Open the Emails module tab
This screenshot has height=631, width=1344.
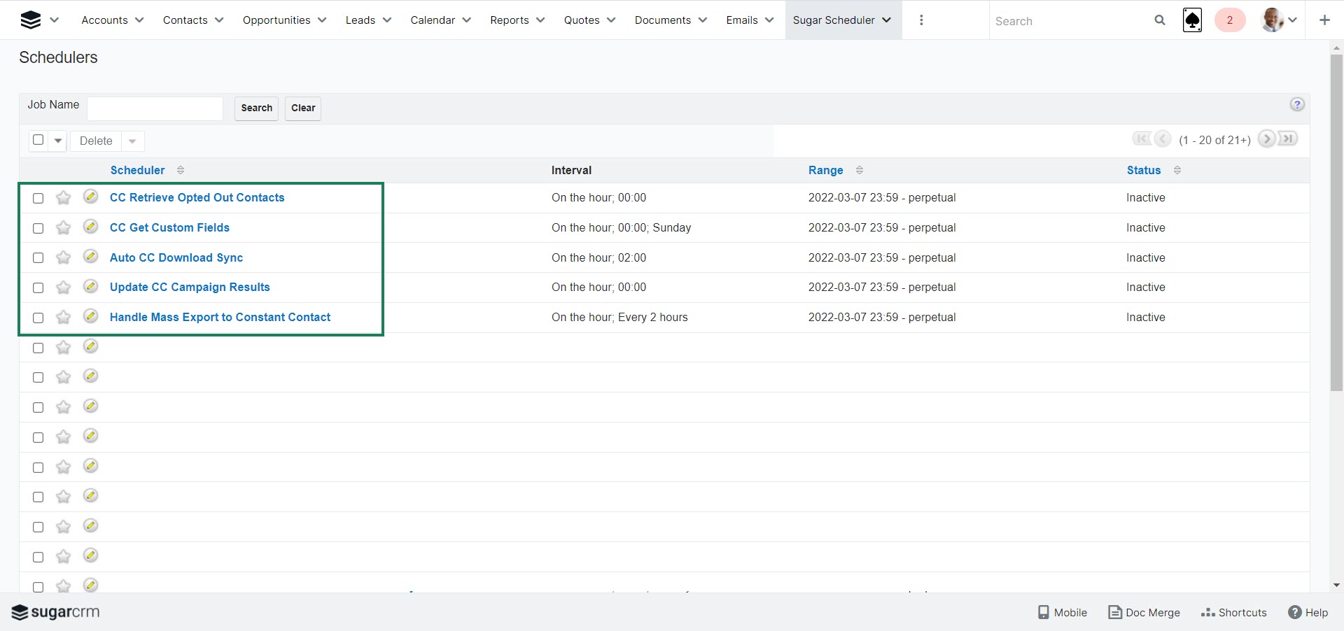point(742,20)
